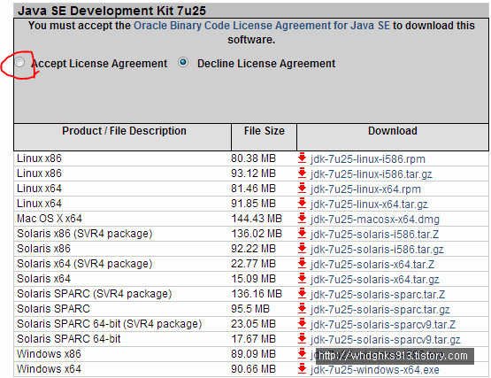Click the Windows x86 description text
Image resolution: width=491 pixels, height=378 pixels.
[49, 353]
